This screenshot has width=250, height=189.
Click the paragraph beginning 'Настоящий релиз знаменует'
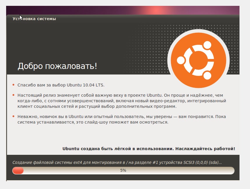[122, 101]
